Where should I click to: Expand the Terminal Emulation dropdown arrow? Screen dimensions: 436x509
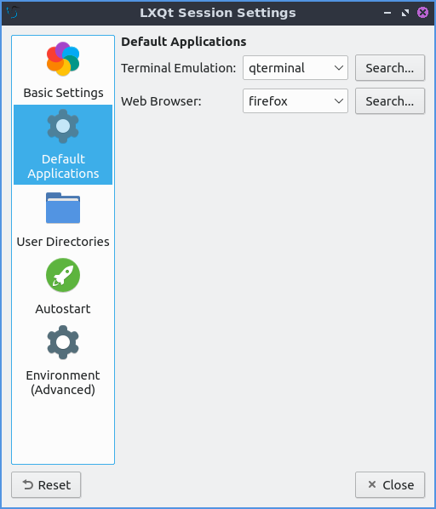pyautogui.click(x=339, y=68)
